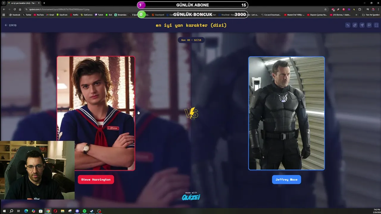381x214 pixels.
Task: Bookmark this page with the star icon
Action: [325, 9]
